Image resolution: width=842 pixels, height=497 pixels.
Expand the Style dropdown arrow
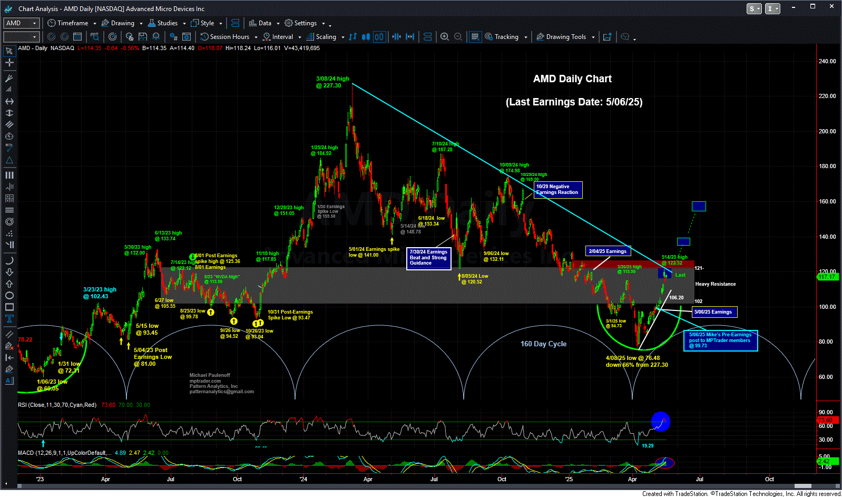[x=221, y=24]
